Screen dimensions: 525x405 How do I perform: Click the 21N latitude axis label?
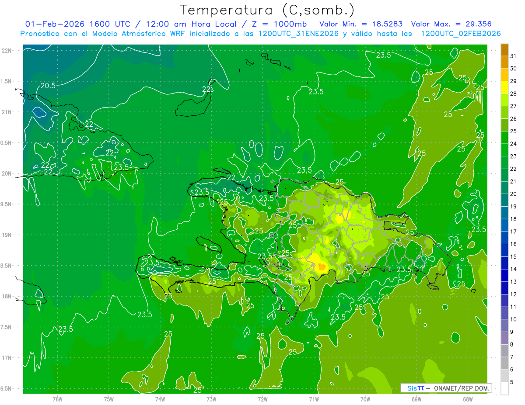6,112
